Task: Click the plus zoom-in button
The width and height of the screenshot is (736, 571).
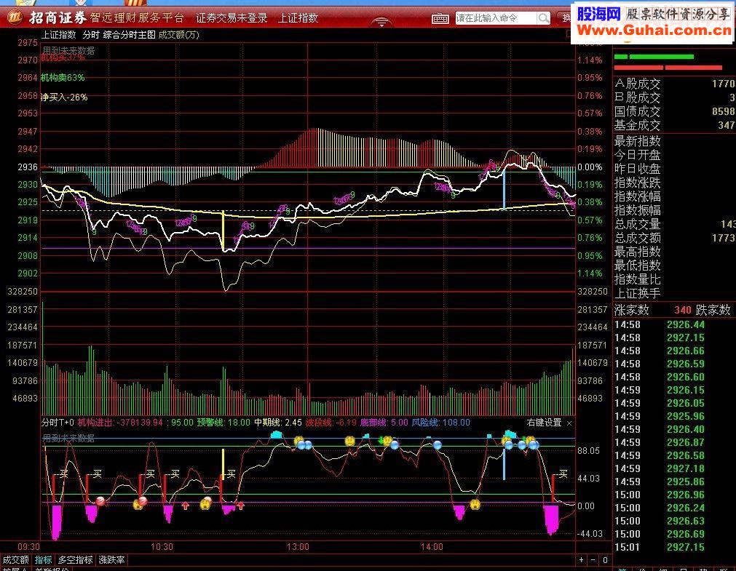Action: tap(581, 560)
